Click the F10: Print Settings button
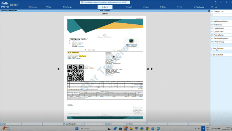 tap(221, 42)
